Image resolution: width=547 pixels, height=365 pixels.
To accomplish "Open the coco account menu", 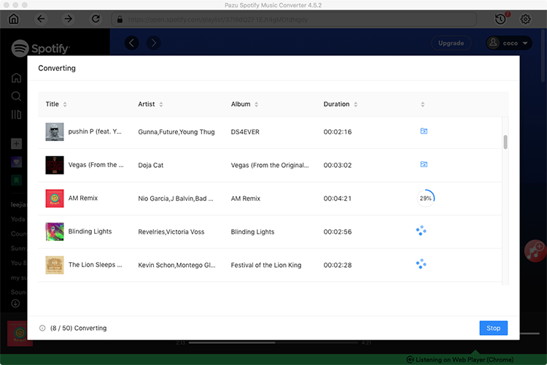I will click(509, 43).
